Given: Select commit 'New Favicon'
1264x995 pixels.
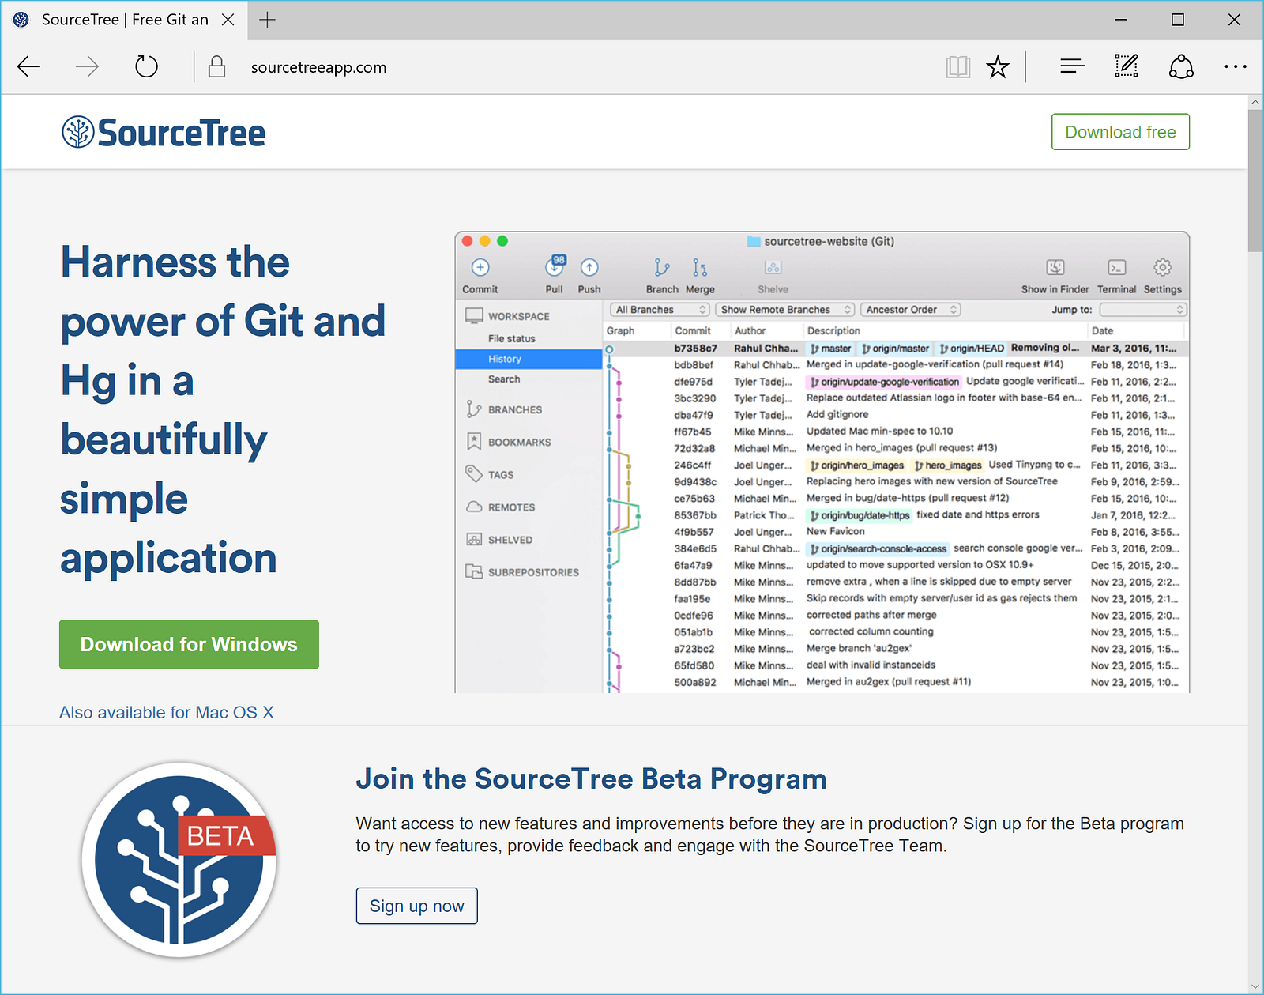Looking at the screenshot, I should point(896,532).
